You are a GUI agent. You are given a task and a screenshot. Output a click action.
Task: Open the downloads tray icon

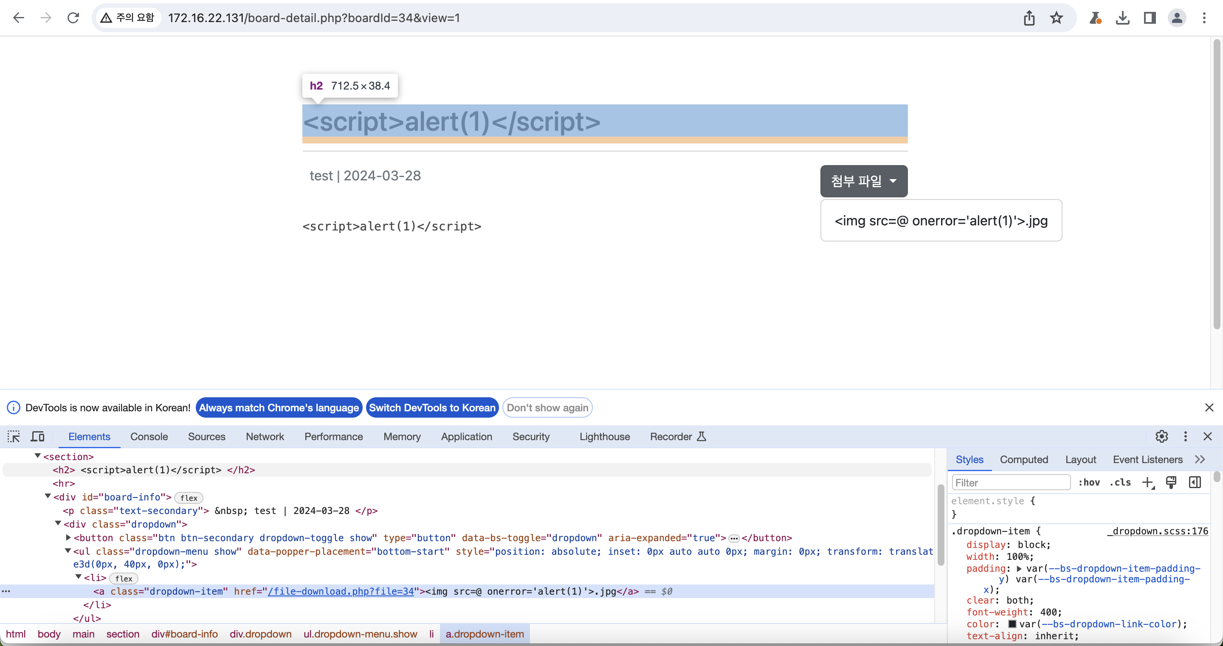click(x=1122, y=18)
